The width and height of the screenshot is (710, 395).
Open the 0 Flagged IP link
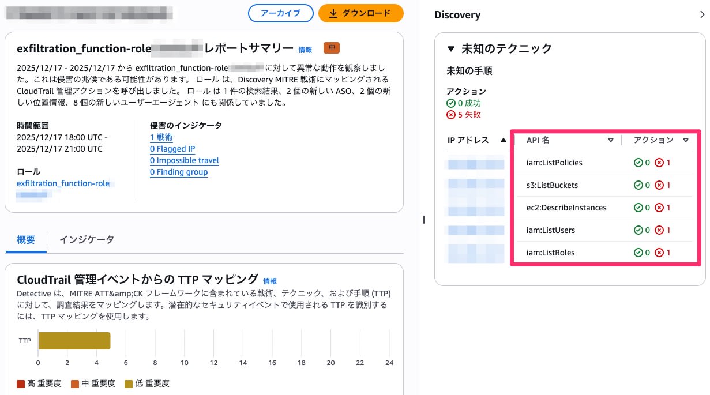tap(172, 149)
